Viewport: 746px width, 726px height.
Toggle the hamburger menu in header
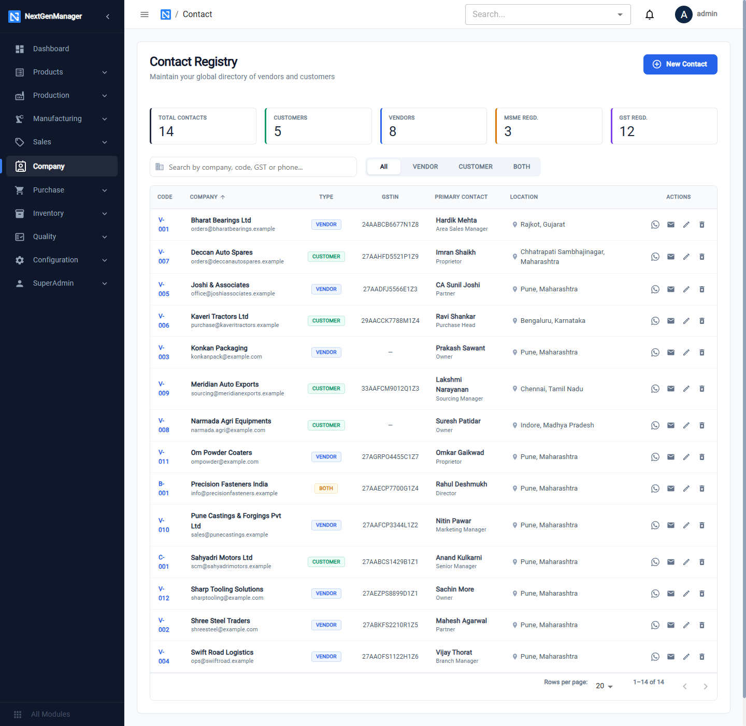(145, 14)
